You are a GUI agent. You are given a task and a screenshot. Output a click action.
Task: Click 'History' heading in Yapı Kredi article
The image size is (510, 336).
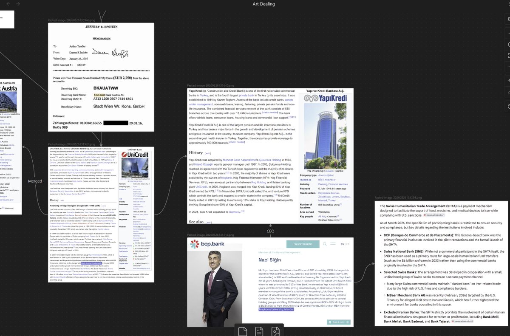tap(196, 152)
